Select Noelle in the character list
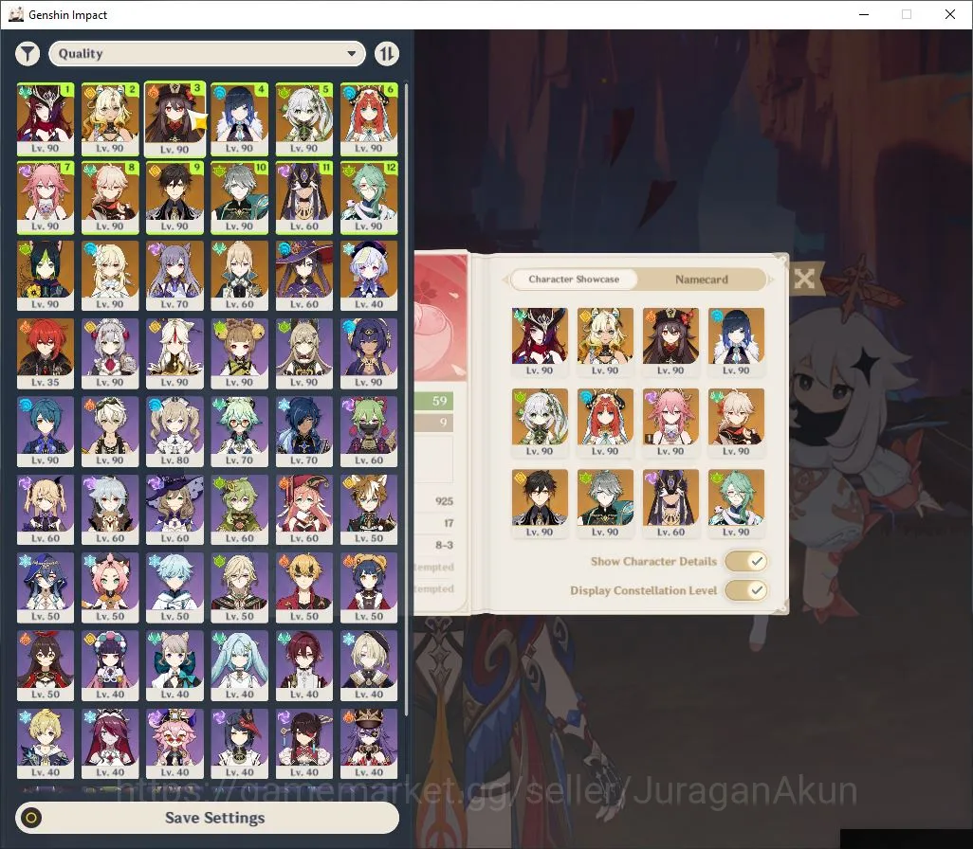 [x=110, y=353]
